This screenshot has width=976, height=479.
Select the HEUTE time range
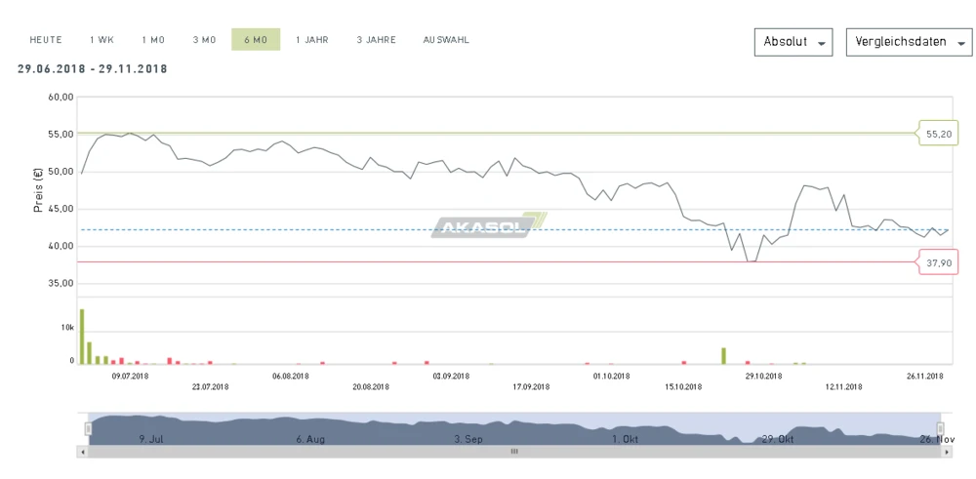point(46,40)
